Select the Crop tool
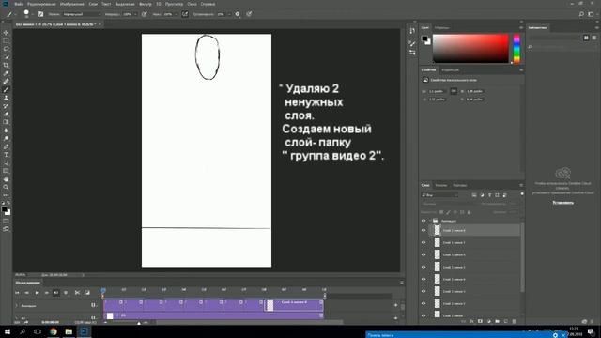601x338 pixels. (x=6, y=65)
